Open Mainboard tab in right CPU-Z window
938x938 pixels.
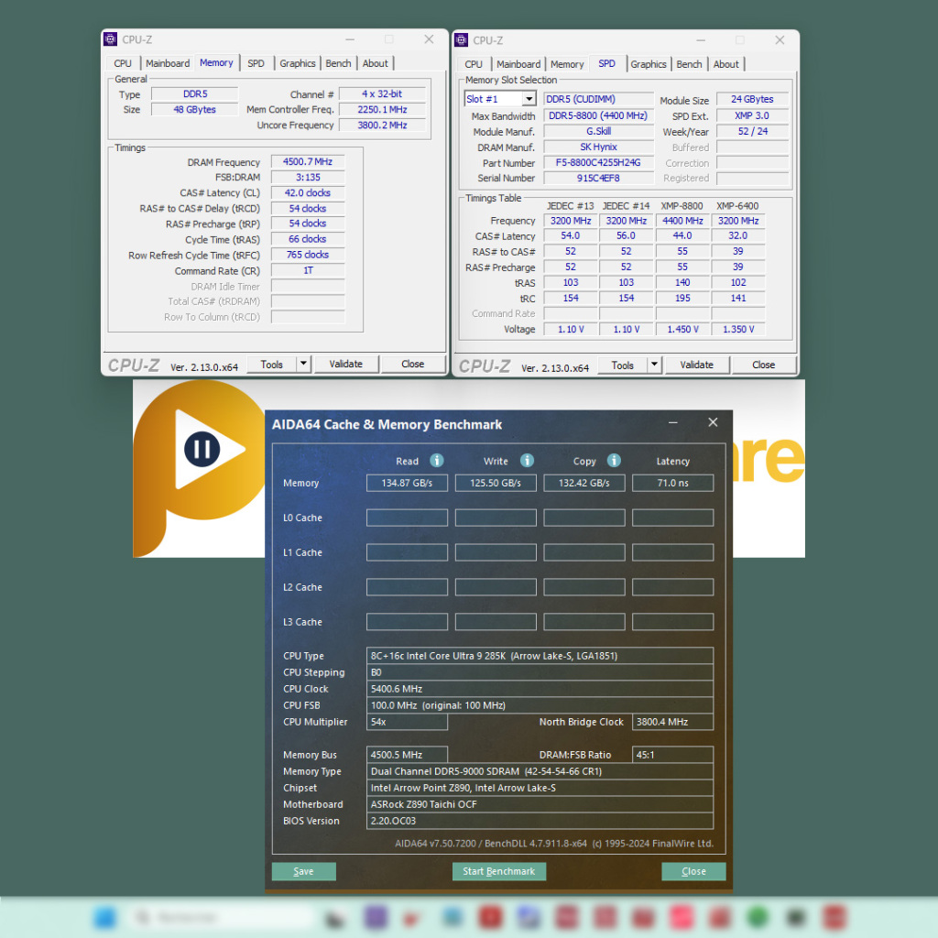click(x=518, y=64)
